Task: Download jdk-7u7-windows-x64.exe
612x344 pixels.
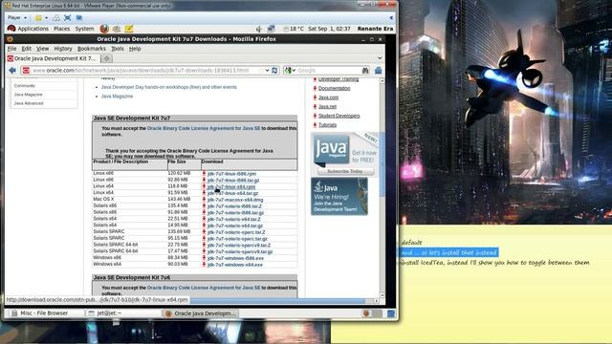Action: pos(235,265)
